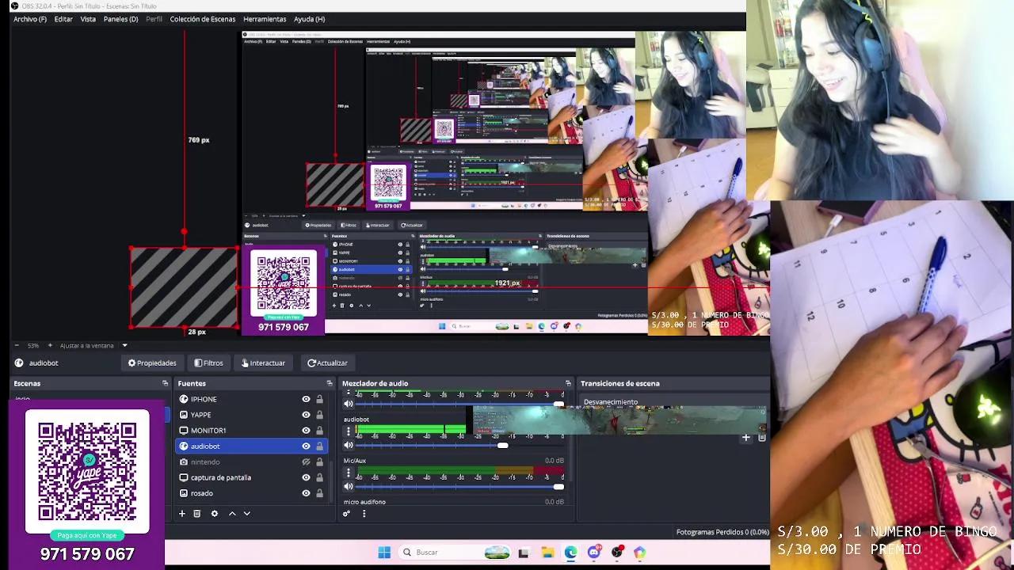Open Mic/Aux channel three-dot menu
Image resolution: width=1014 pixels, height=570 pixels.
point(348,473)
